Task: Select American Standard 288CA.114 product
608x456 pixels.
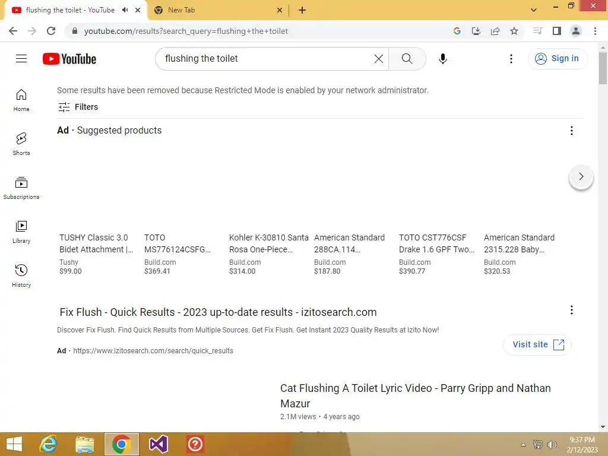Action: pos(349,243)
